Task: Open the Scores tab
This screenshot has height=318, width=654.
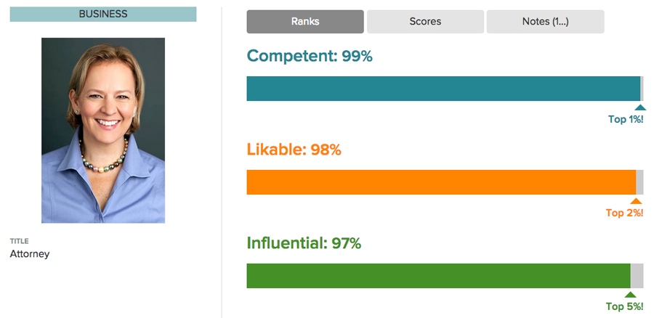Action: point(425,22)
